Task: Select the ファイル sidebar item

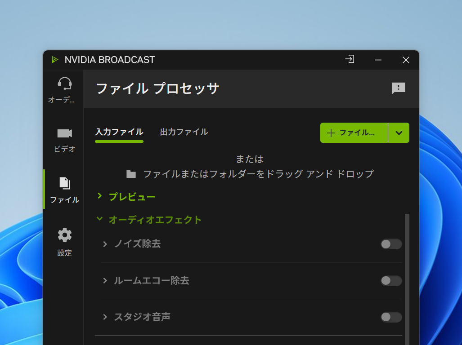Action: point(64,190)
